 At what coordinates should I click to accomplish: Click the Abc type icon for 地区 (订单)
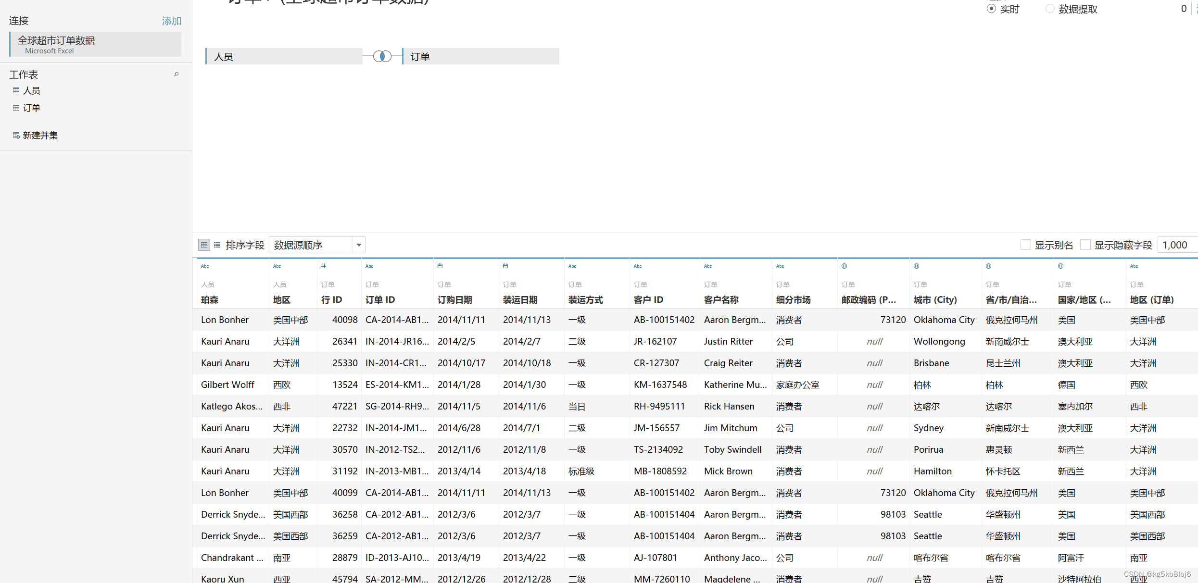click(1134, 266)
